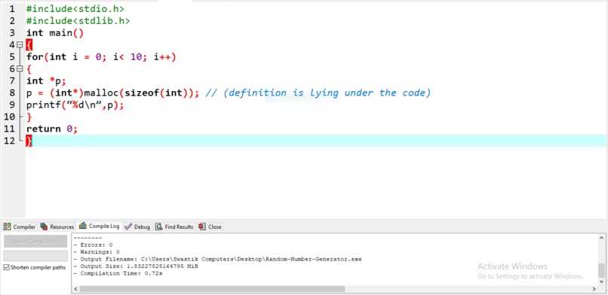Click the Abort Compilation button

35,242
